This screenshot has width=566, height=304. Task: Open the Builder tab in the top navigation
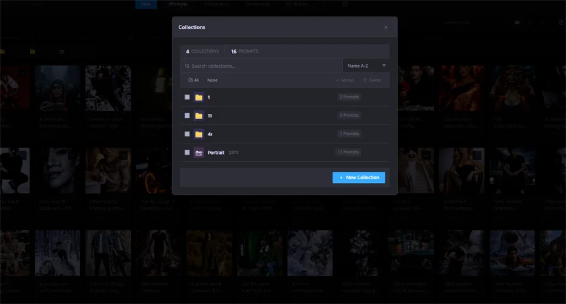pos(297,4)
